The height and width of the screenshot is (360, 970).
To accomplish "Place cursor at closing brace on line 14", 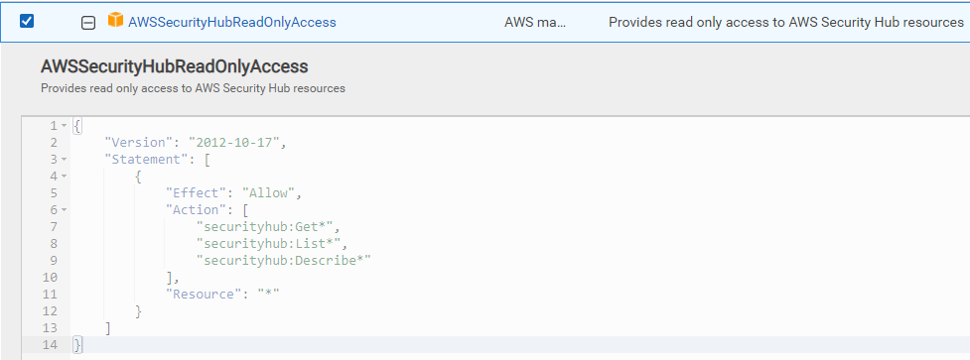I will 77,344.
